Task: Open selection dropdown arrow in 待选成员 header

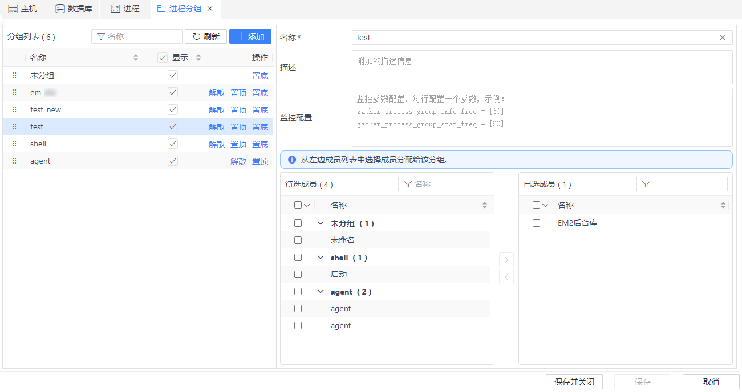Action: coord(307,205)
